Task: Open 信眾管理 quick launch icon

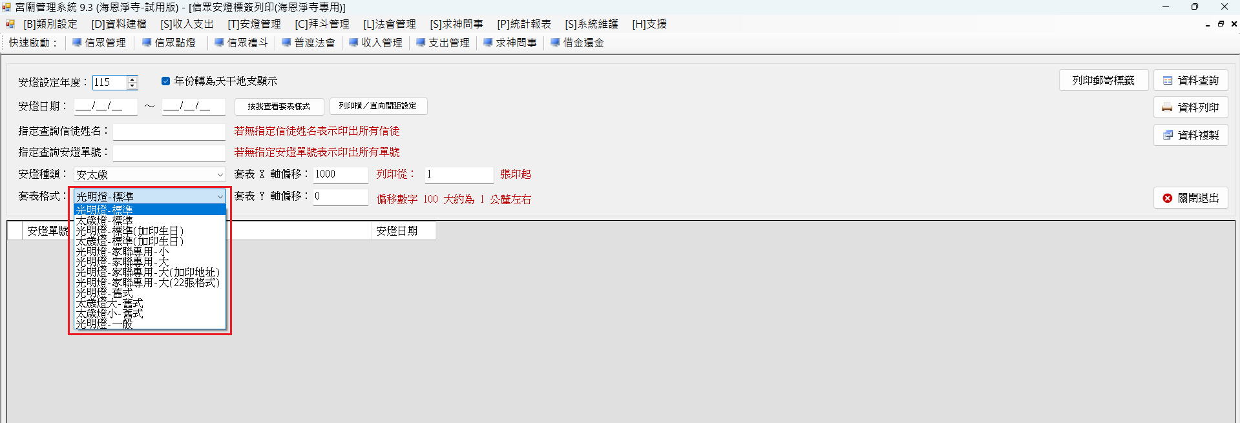Action: coord(100,43)
